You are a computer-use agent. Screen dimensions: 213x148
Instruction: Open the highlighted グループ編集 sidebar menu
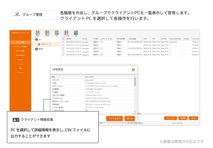tap(20, 42)
